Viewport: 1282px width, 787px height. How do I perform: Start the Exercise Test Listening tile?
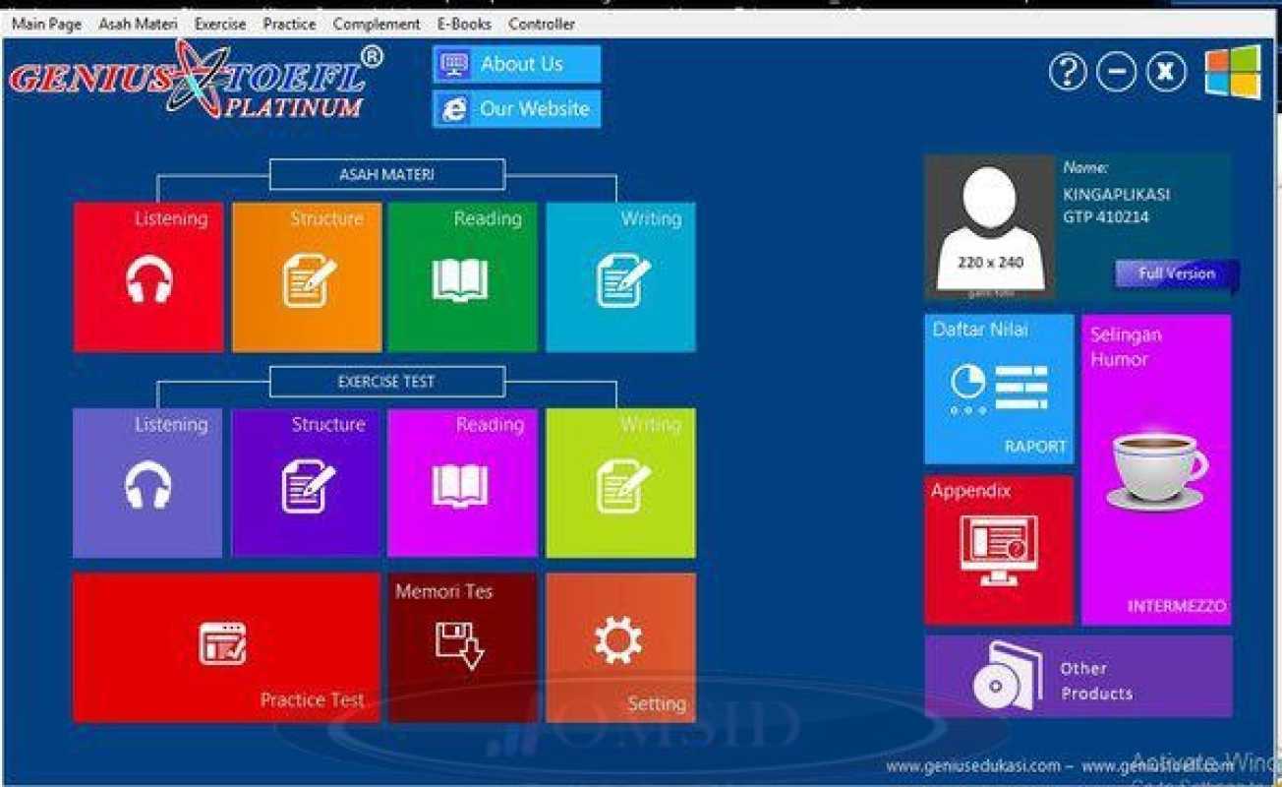click(x=148, y=483)
